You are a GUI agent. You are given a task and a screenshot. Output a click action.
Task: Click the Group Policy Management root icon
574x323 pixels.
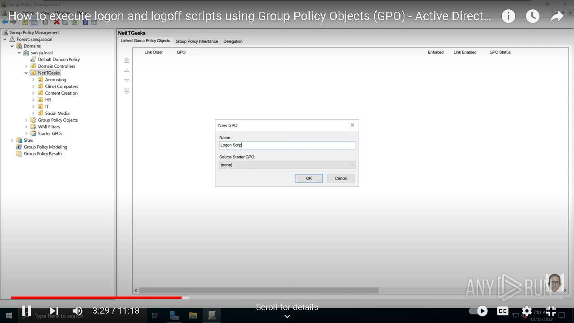coord(5,32)
